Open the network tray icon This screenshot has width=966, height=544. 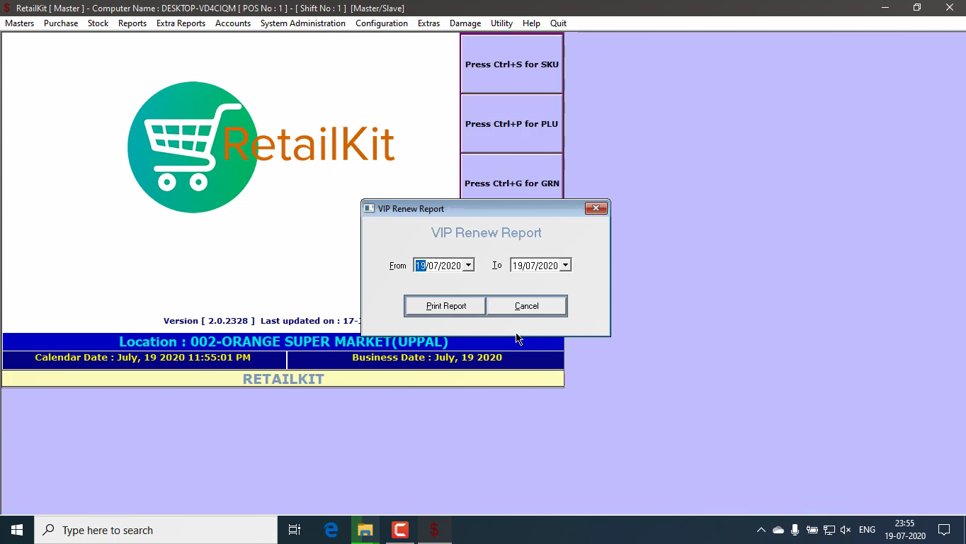(829, 530)
